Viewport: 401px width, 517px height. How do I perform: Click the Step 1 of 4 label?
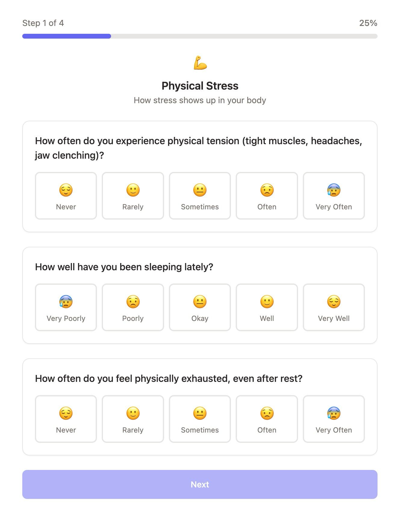[x=43, y=23]
